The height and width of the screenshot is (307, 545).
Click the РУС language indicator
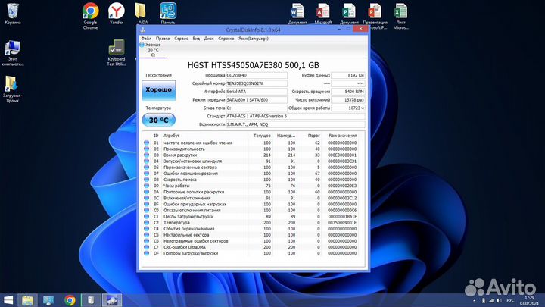click(510, 300)
